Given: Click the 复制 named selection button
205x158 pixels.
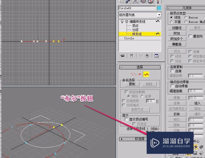Looking at the screenshot, I should click(132, 84).
